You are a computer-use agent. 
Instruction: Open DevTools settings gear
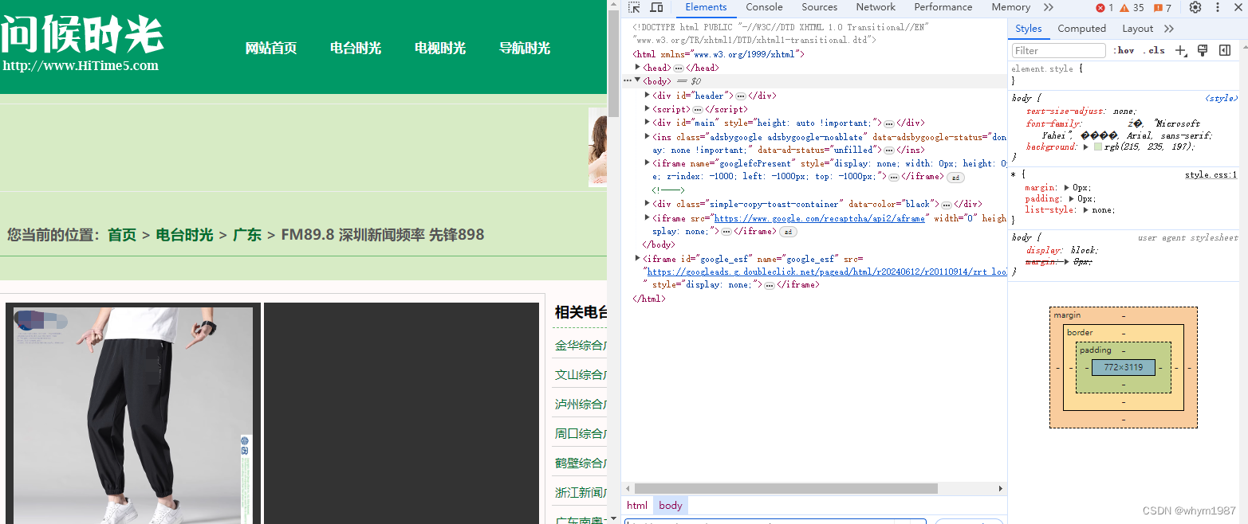pos(1195,7)
